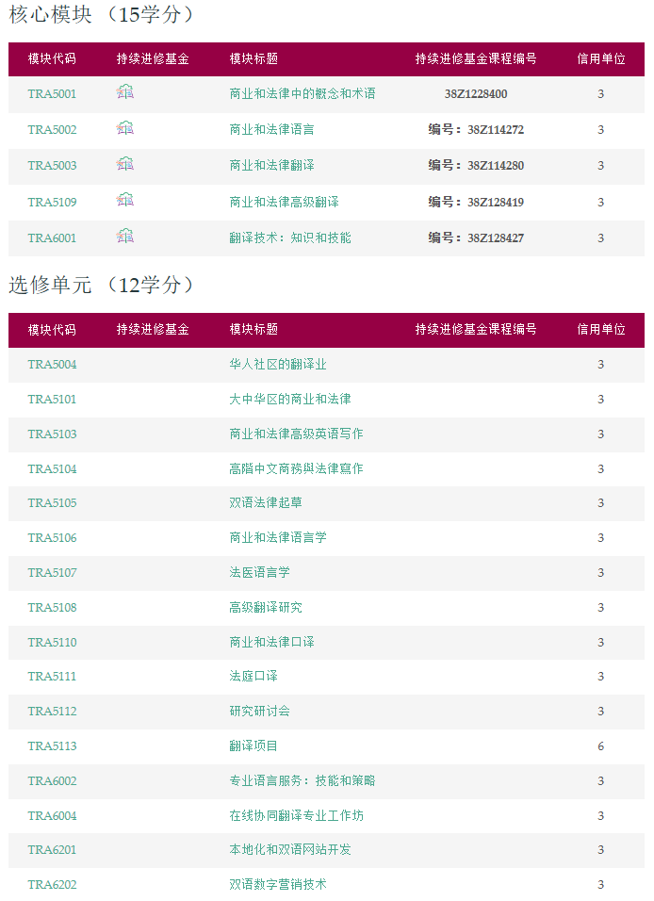Open elective code TRA5004
The width and height of the screenshot is (654, 901).
(x=52, y=365)
